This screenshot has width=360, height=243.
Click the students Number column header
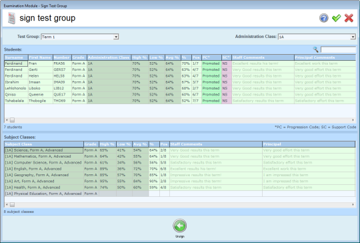[62, 57]
